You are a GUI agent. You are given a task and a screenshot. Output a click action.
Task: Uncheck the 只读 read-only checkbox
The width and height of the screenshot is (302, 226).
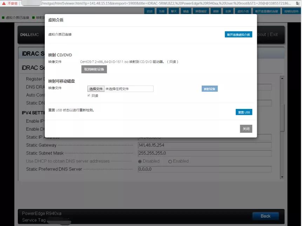pyautogui.click(x=89, y=95)
